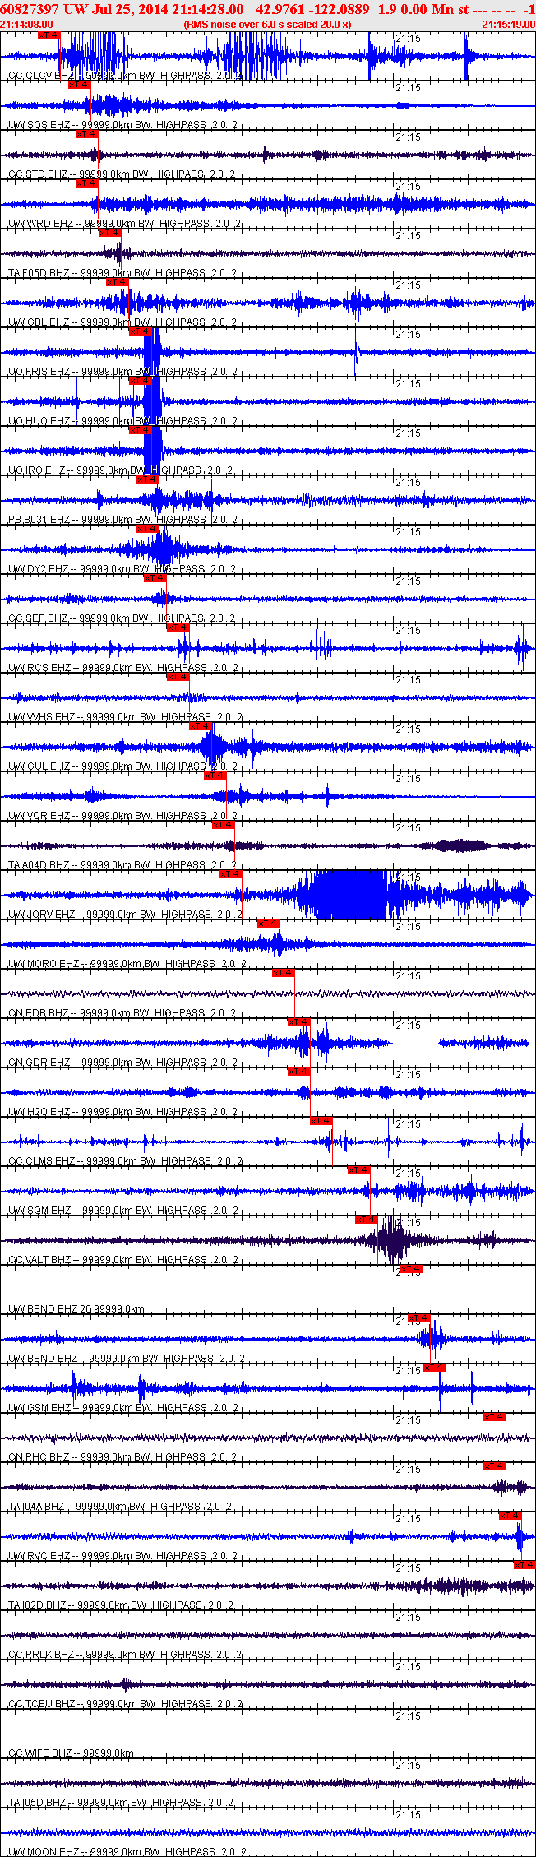Click the xT 4 flag on UW.RCS trace

(178, 627)
